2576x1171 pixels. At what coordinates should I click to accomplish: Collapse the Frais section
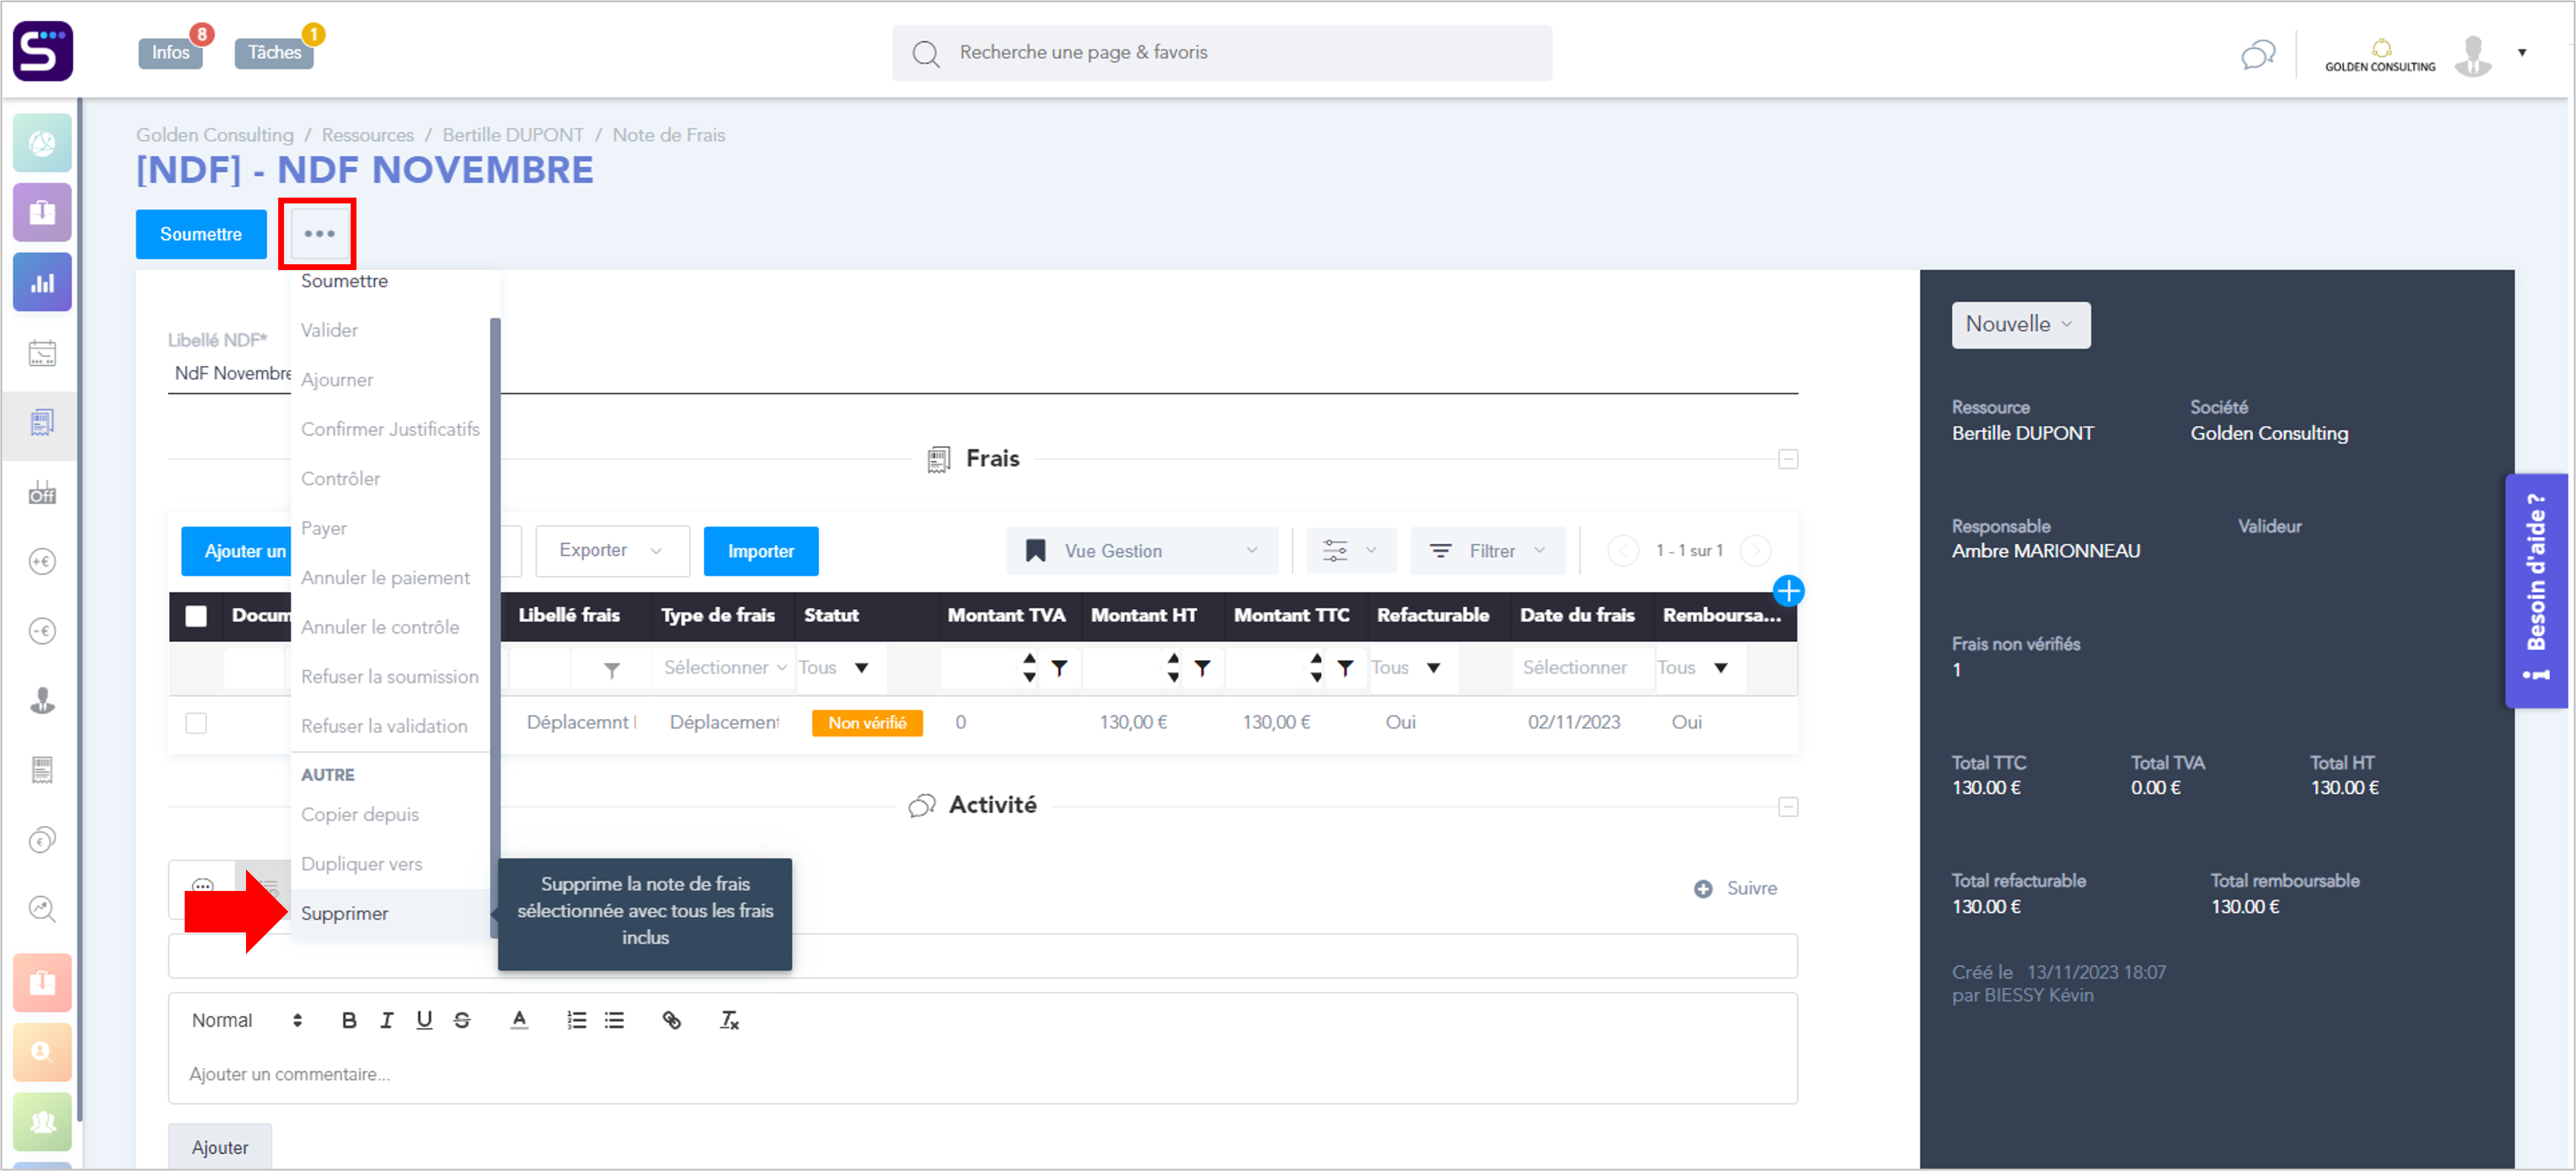coord(1788,459)
